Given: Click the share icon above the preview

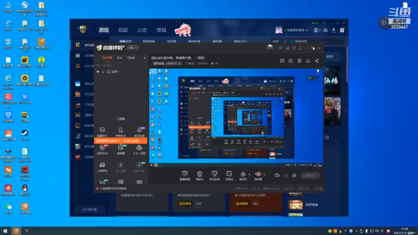Looking at the screenshot, I should [316, 61].
